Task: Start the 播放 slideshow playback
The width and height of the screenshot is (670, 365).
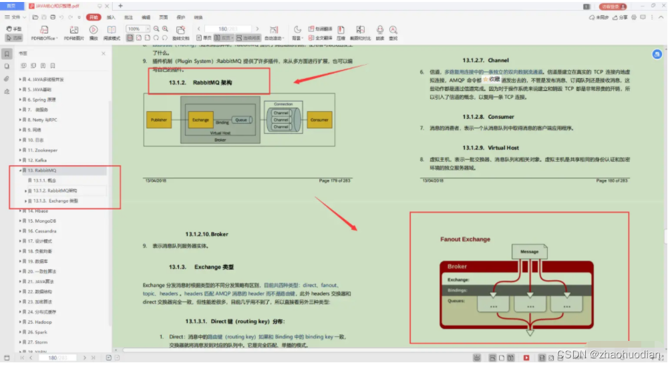Action: tap(94, 33)
